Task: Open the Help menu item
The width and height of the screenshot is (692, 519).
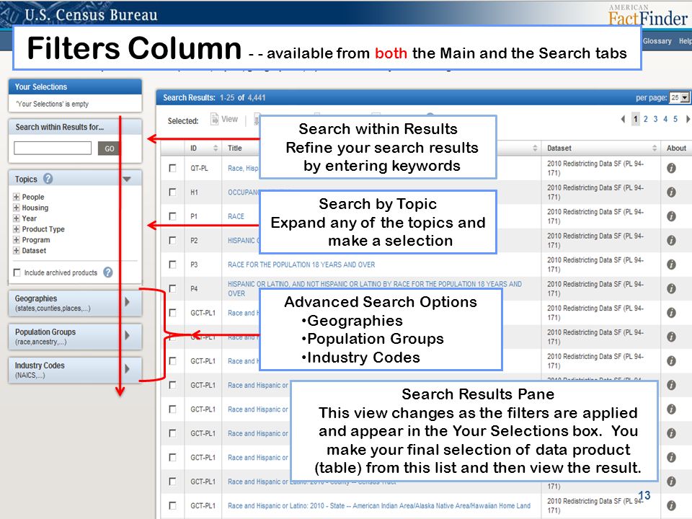Action: [x=685, y=41]
